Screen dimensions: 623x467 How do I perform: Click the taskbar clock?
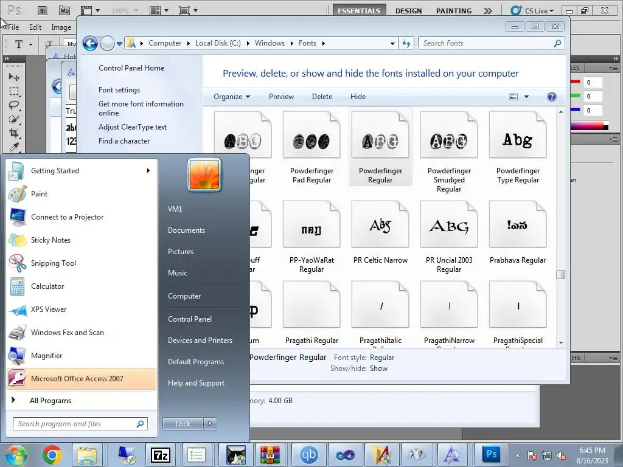coord(592,455)
